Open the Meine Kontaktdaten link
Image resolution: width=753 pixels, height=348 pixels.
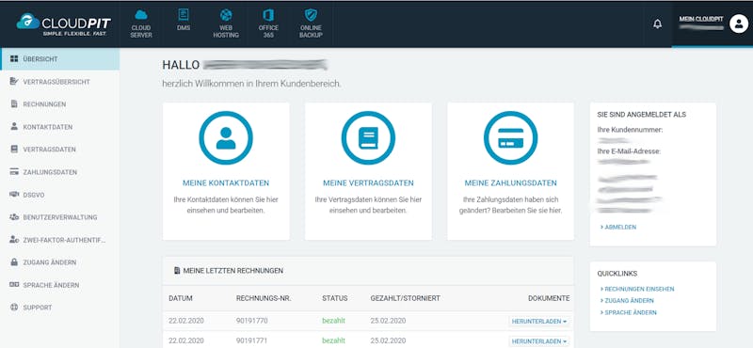tap(226, 182)
